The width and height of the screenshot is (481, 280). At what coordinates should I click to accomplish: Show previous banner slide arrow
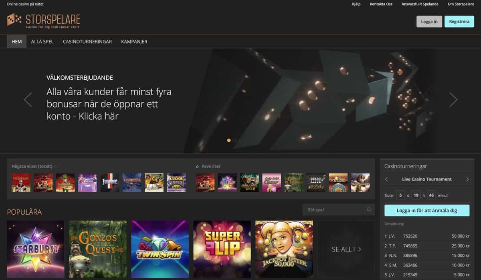[x=28, y=100]
